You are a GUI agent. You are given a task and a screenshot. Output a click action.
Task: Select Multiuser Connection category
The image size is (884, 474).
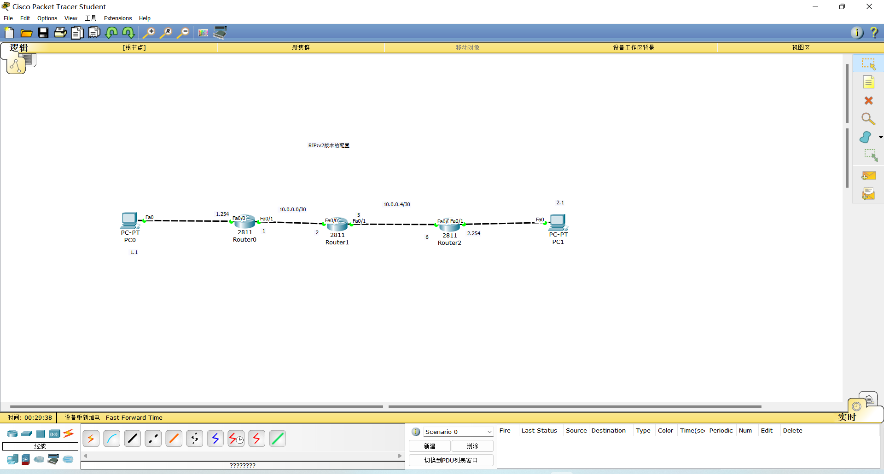pos(68,459)
